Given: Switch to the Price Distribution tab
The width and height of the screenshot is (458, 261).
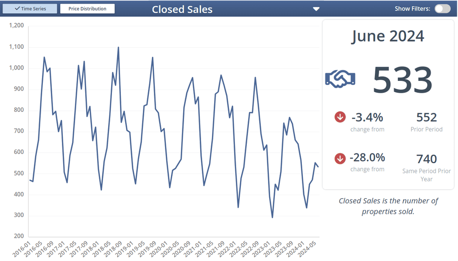Looking at the screenshot, I should (87, 8).
